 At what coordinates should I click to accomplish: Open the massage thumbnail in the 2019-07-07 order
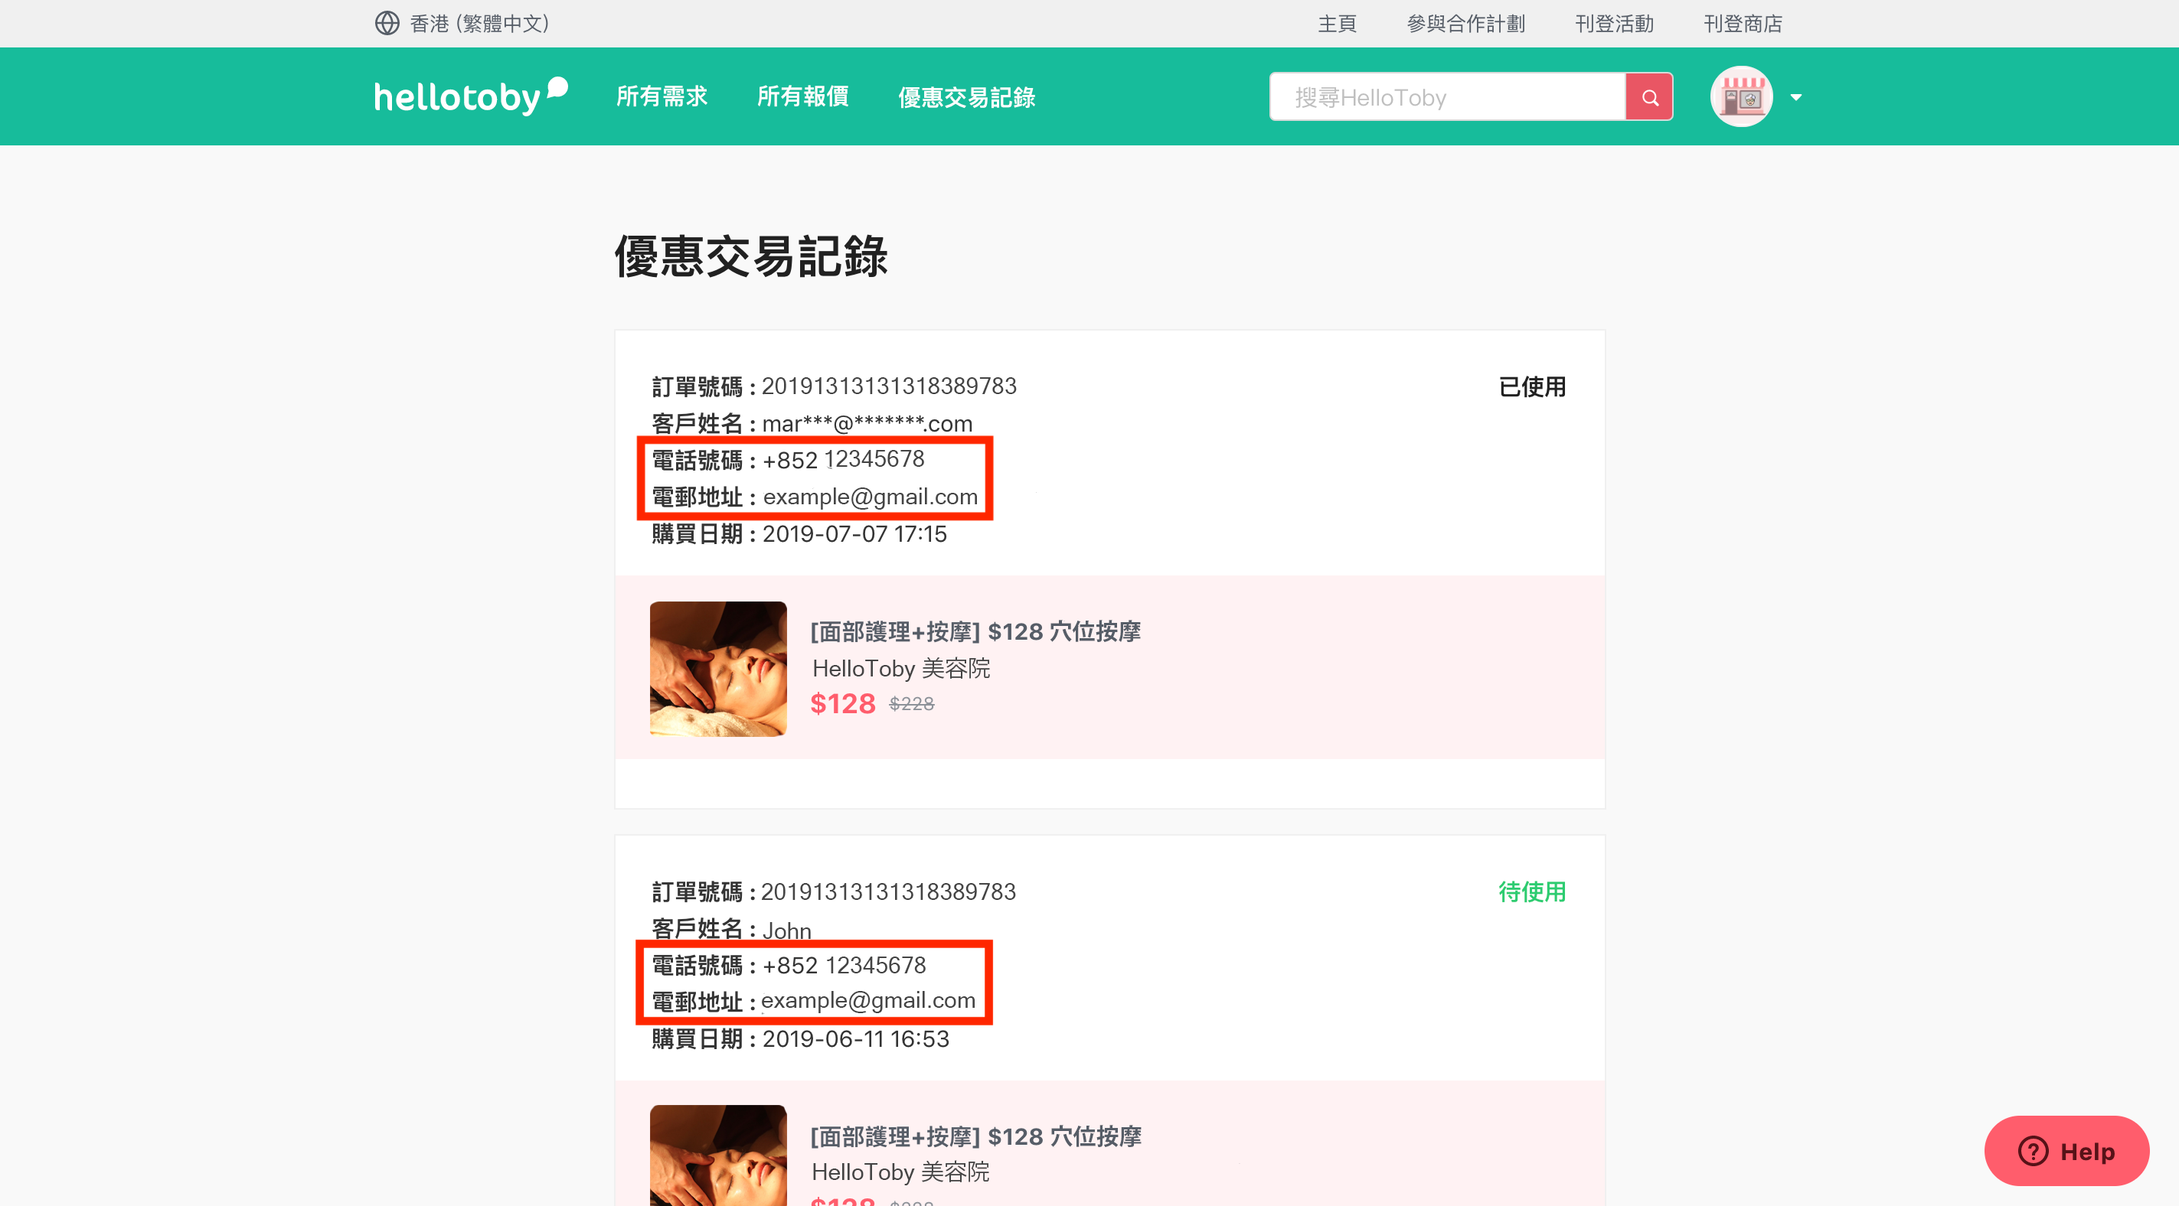(x=718, y=669)
